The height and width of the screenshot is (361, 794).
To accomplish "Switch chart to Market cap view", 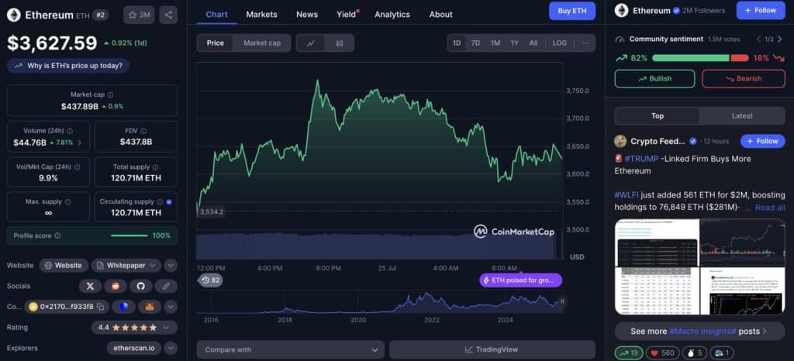I will pyautogui.click(x=262, y=43).
